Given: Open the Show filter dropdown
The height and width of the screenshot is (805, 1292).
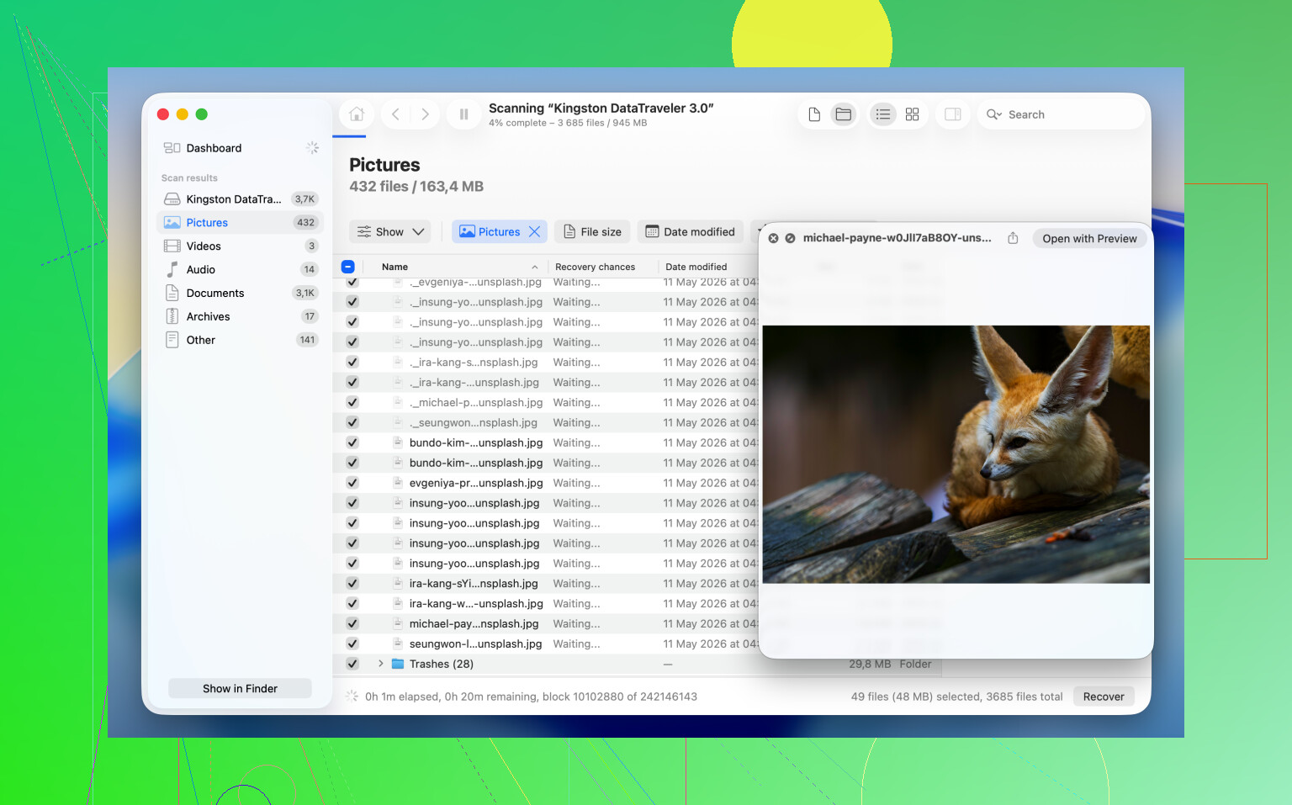Looking at the screenshot, I should tap(390, 232).
